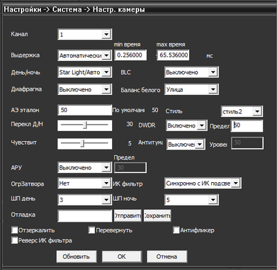Toggle the Перевернуть checkbox
The image size is (277, 270).
pyautogui.click(x=91, y=230)
